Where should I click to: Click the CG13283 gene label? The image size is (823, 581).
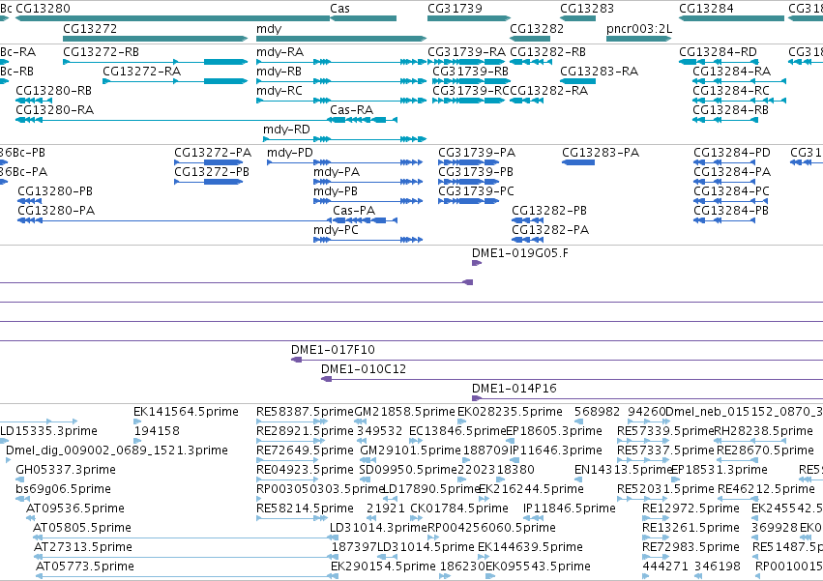tap(587, 9)
